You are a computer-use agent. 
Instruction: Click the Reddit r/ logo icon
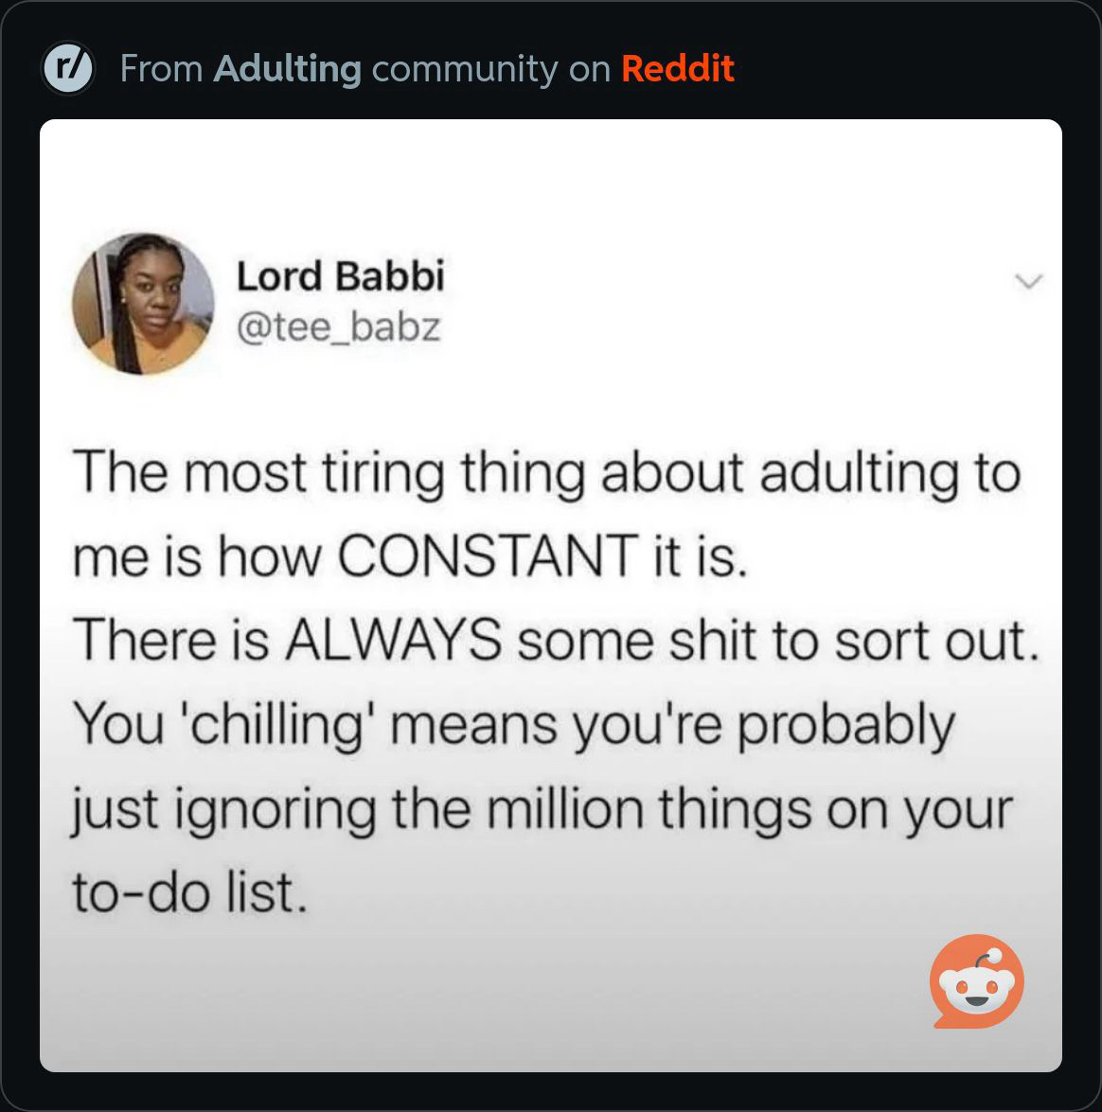(67, 69)
